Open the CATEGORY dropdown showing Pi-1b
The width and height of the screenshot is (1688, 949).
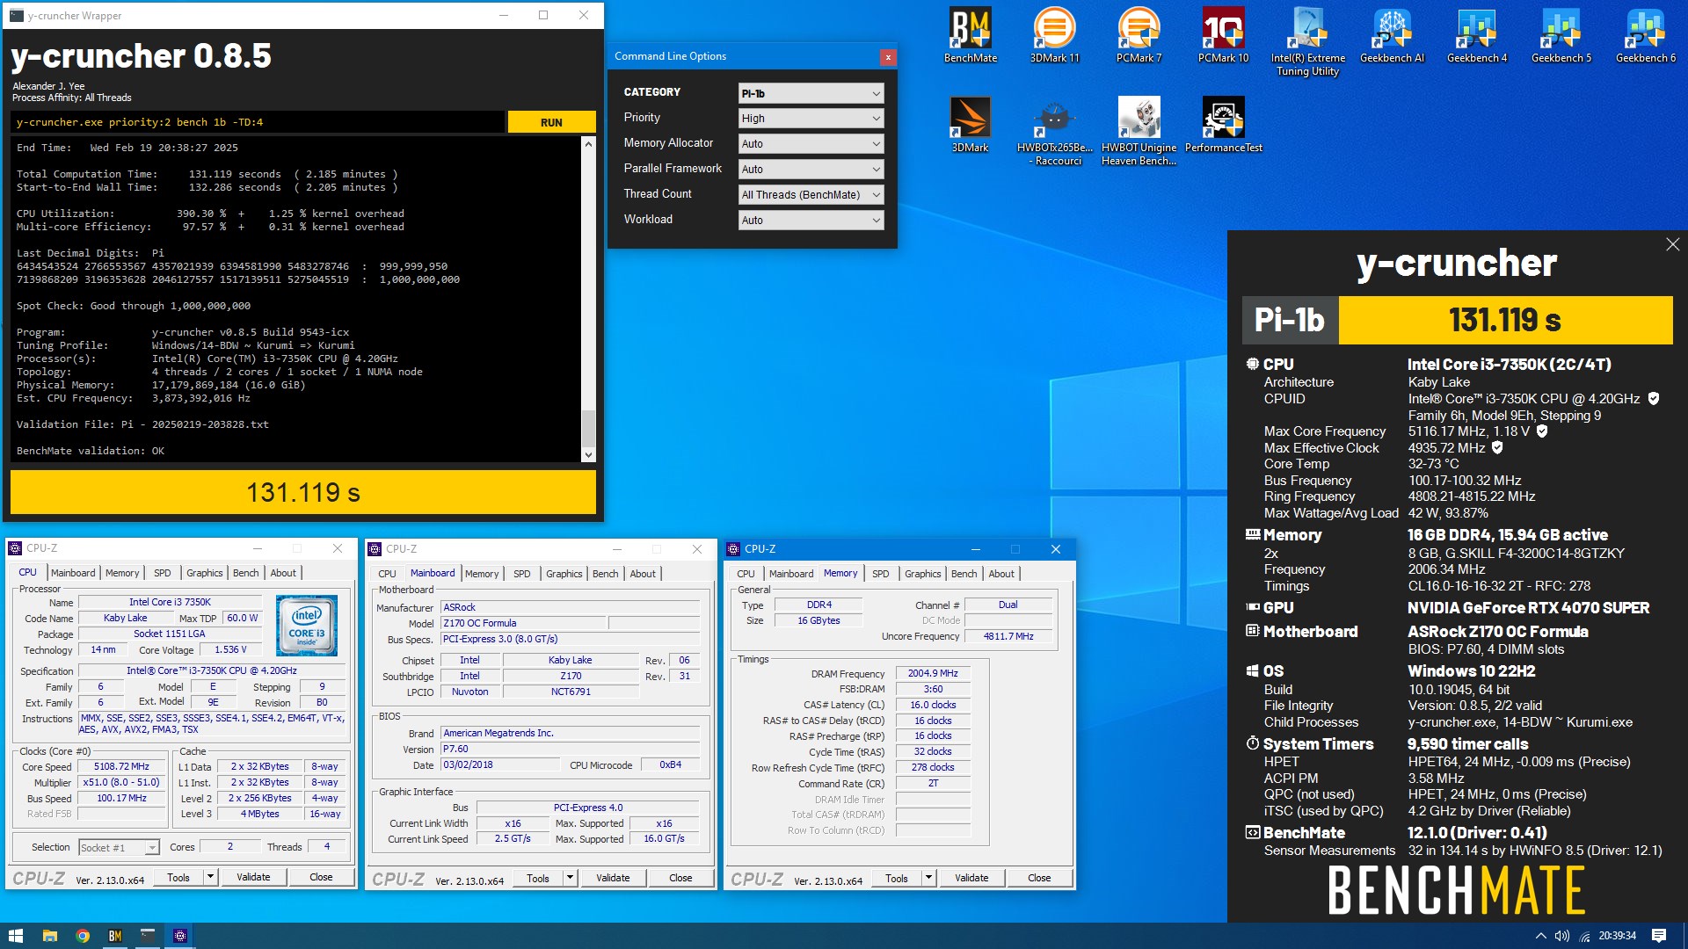[811, 93]
